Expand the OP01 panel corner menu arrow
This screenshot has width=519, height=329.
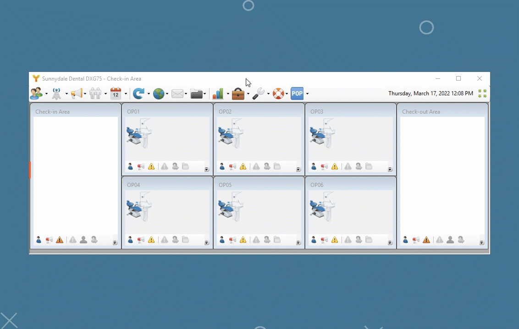click(x=206, y=169)
